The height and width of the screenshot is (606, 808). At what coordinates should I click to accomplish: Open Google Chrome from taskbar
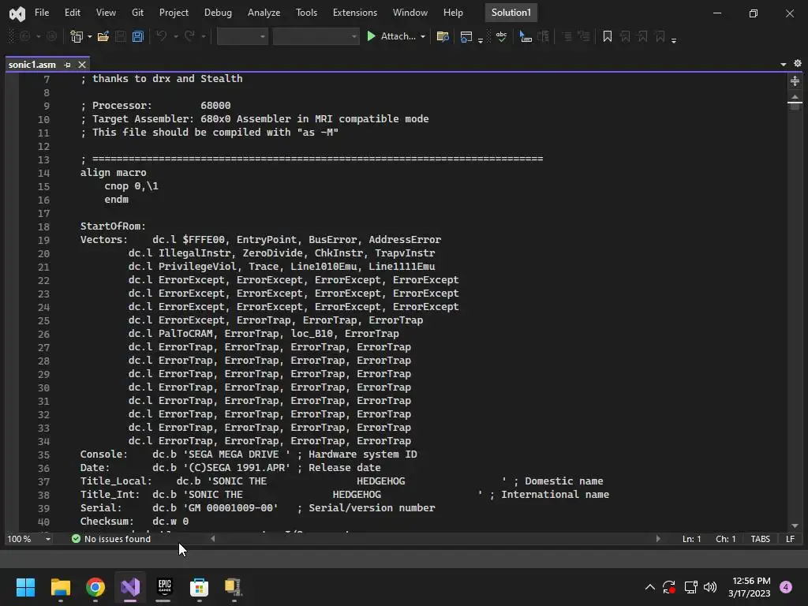tap(95, 587)
